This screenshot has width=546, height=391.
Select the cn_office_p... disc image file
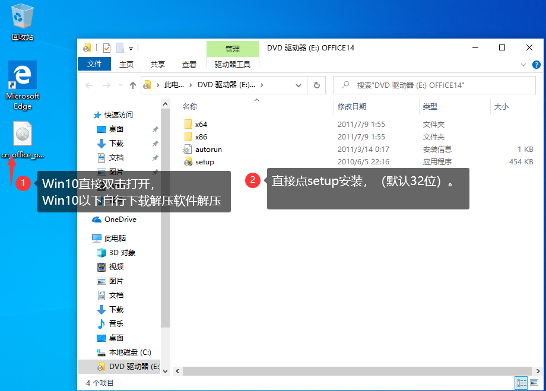pyautogui.click(x=23, y=140)
